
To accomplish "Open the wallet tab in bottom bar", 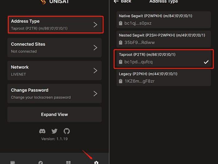I will point(13,162).
